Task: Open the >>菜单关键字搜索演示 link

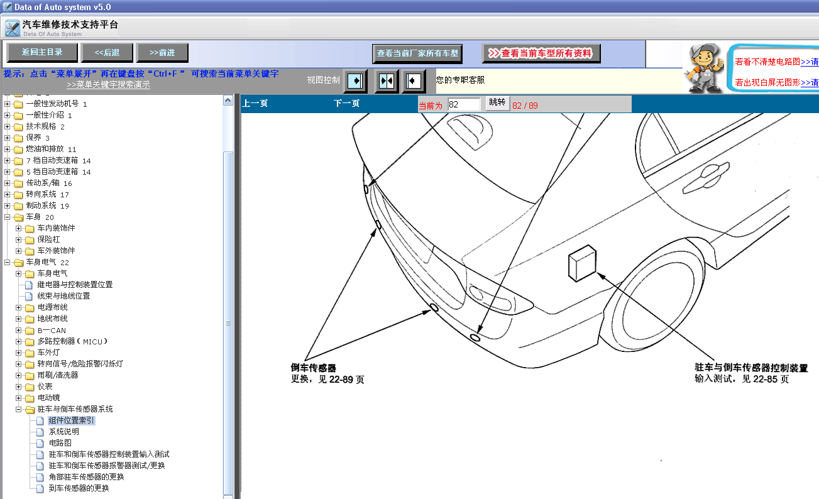Action: tap(108, 84)
